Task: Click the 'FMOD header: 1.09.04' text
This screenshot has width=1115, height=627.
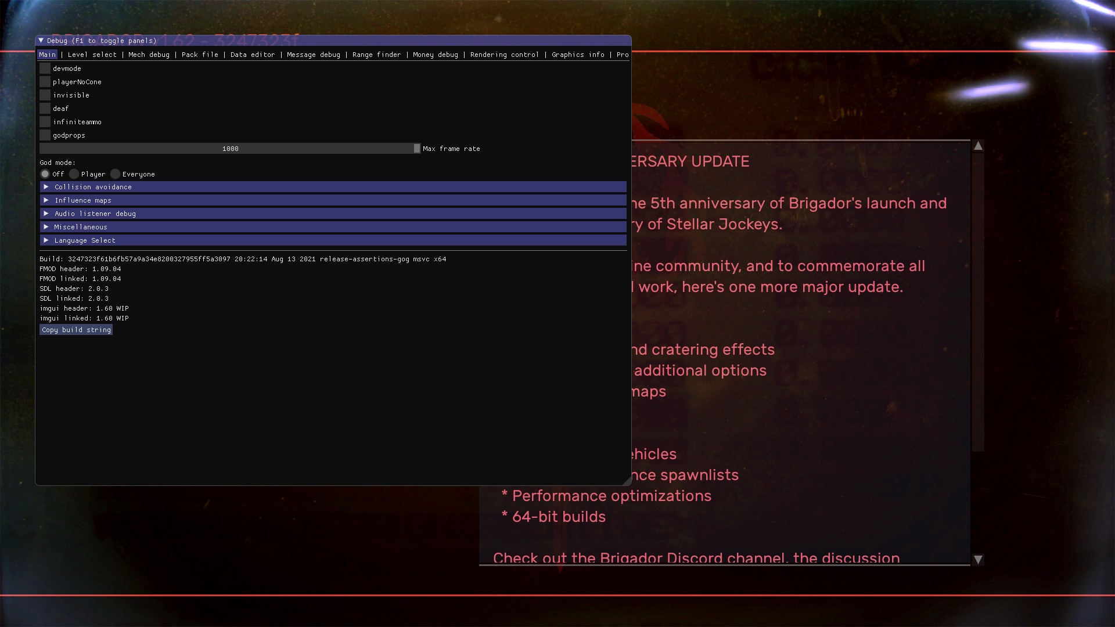Action: tap(80, 269)
